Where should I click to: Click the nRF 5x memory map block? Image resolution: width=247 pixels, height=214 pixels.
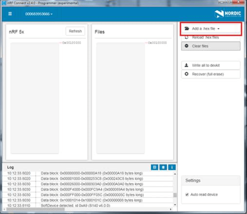click(x=35, y=98)
